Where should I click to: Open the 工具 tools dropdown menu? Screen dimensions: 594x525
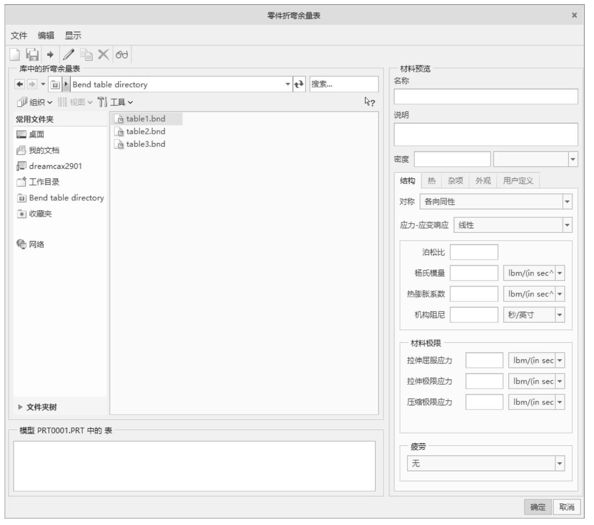116,102
